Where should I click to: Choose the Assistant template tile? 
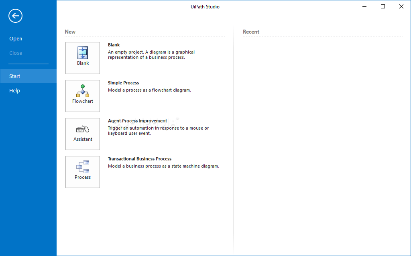pos(83,134)
